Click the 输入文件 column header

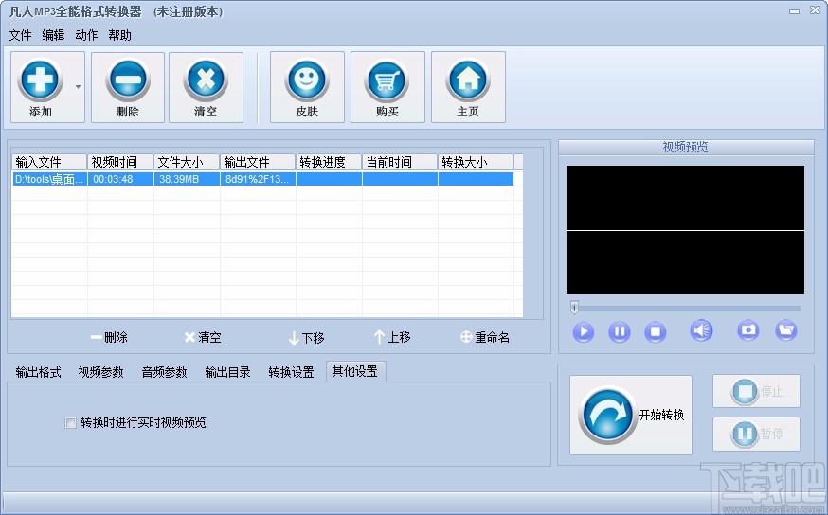click(49, 162)
